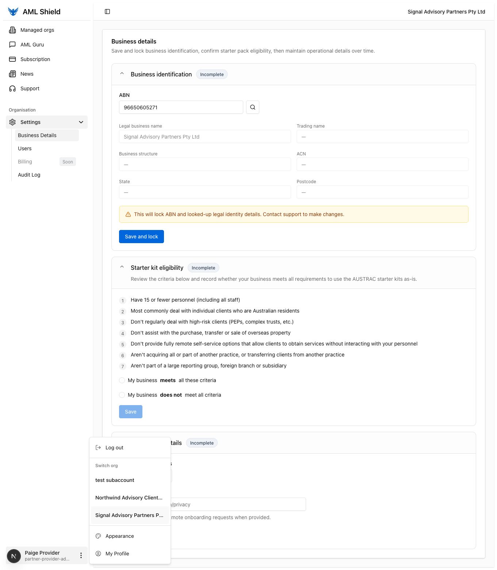Open Support from sidebar
This screenshot has height=570, width=497.
click(47, 88)
